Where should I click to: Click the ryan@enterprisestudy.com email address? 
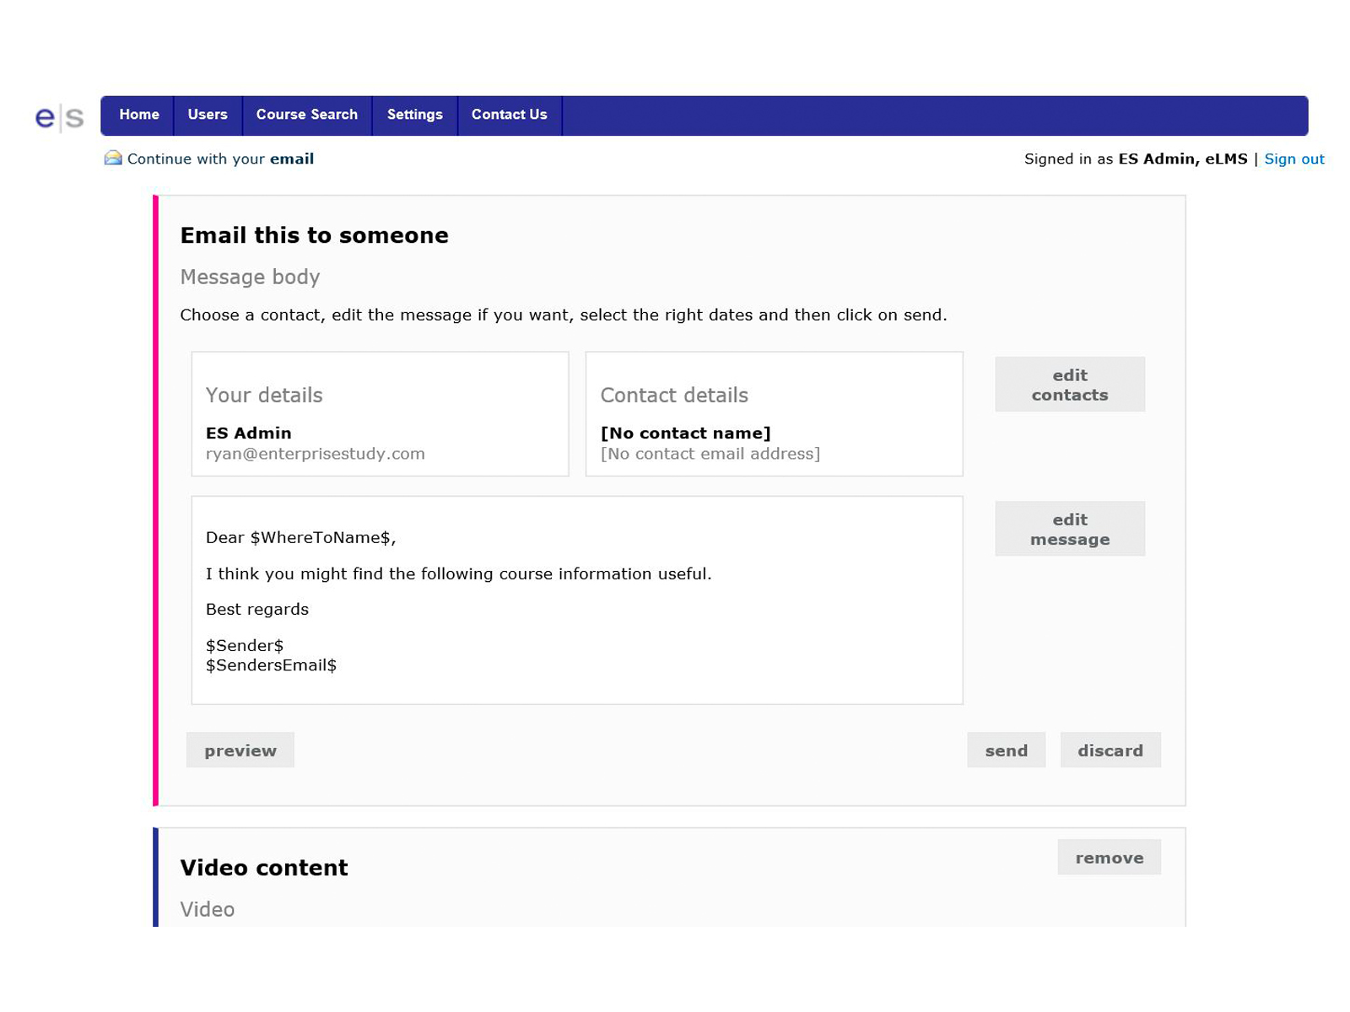coord(316,454)
